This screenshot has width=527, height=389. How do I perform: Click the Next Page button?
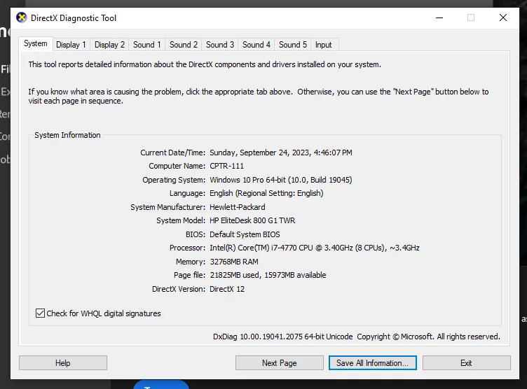pos(280,363)
